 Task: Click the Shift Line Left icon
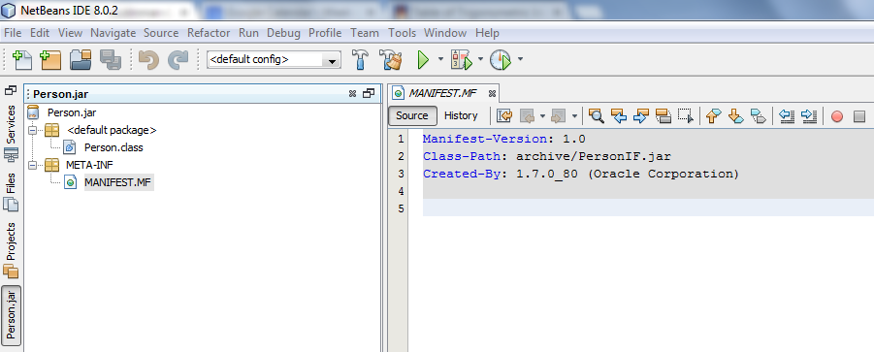pos(786,115)
